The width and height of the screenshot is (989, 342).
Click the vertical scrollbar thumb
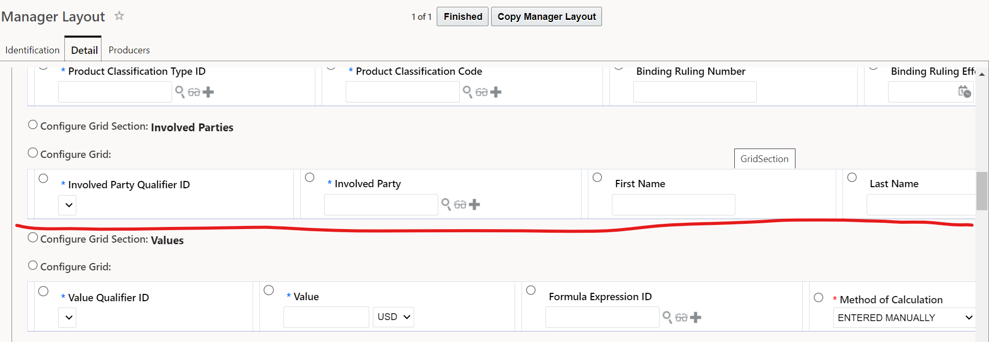982,191
